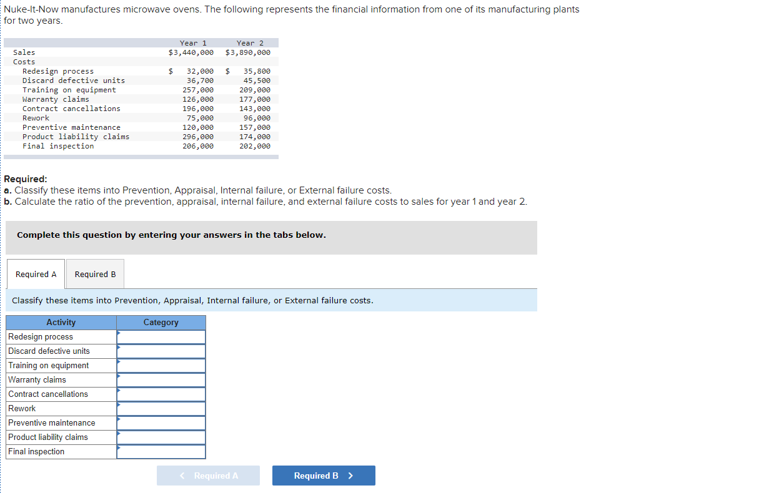Click Year 2 redesign cost 35,800
764x493 pixels.
pos(257,71)
